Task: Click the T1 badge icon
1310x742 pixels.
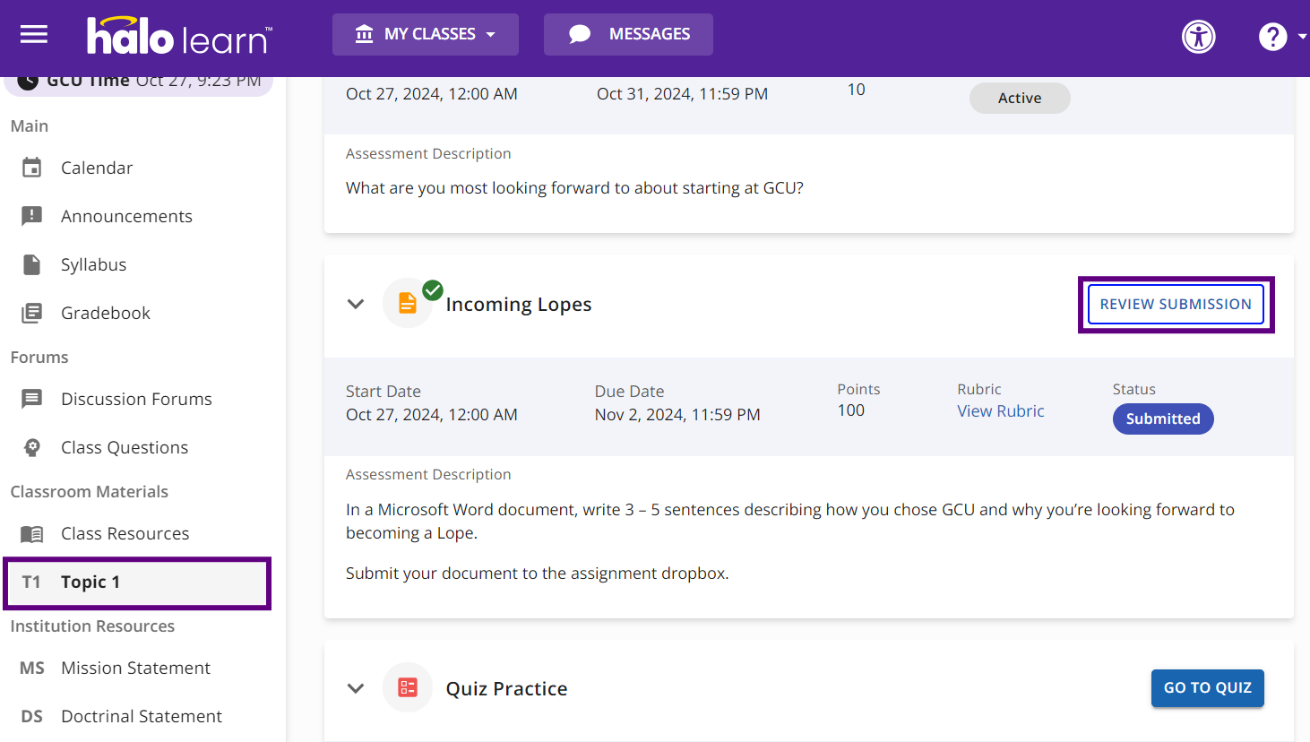Action: tap(31, 582)
